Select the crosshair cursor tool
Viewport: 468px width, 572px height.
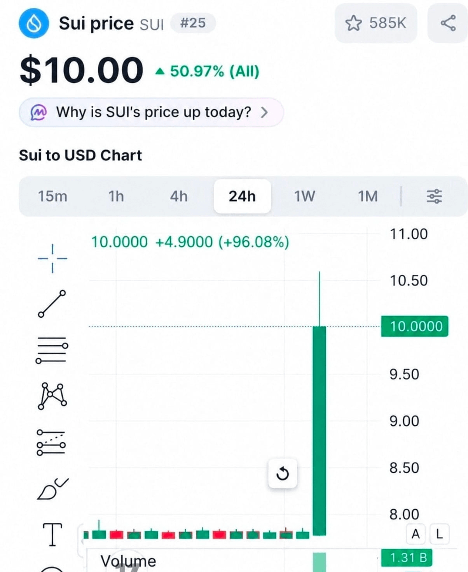pos(52,258)
